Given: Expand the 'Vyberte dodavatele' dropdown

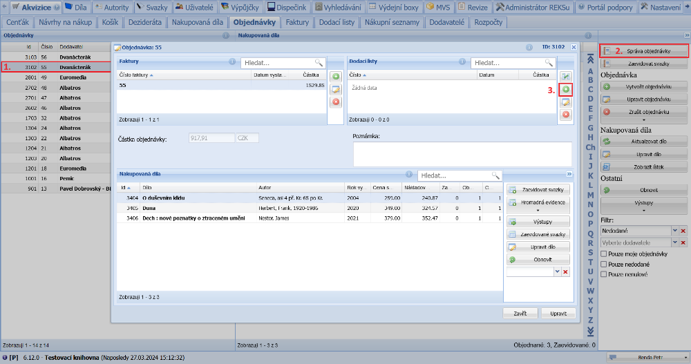Looking at the screenshot, I should (675, 242).
